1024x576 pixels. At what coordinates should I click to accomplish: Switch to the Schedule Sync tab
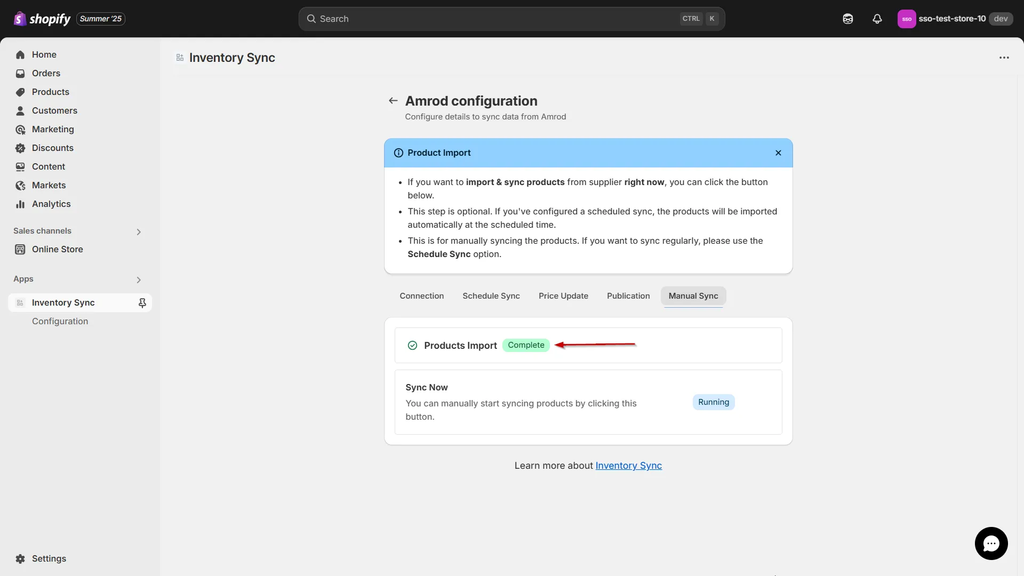tap(491, 296)
